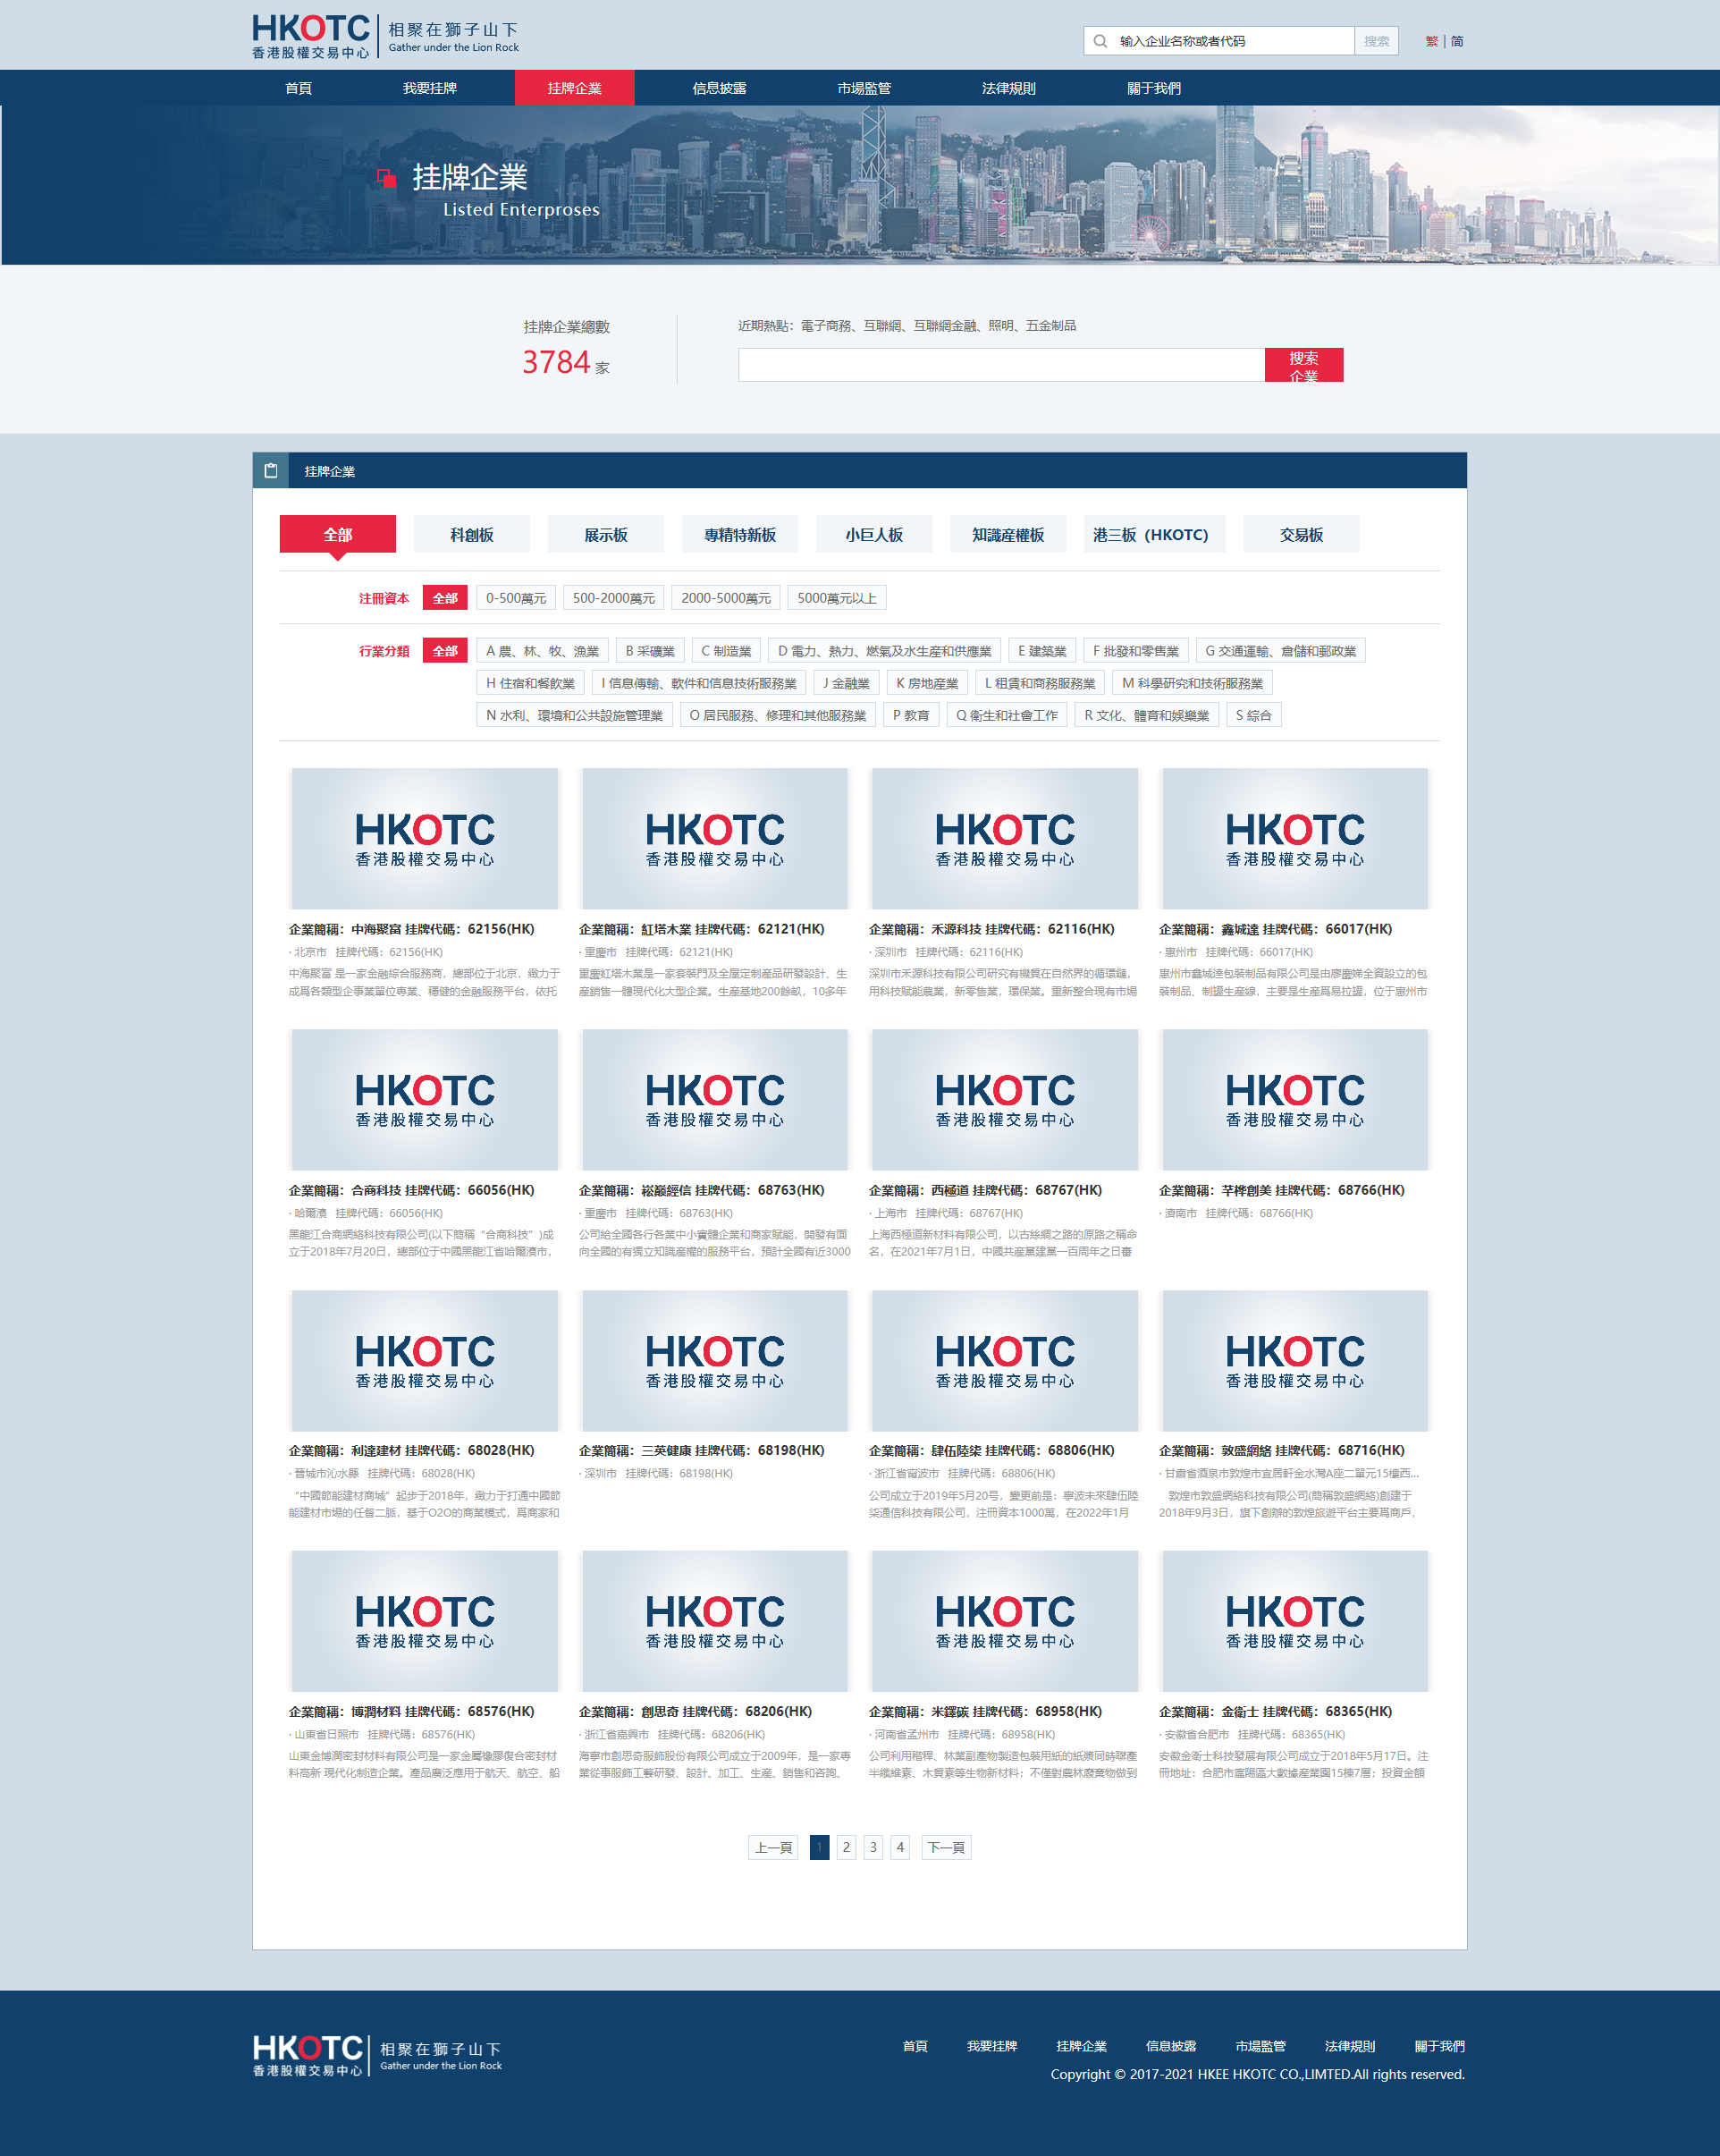The height and width of the screenshot is (2156, 1720).
Task: Open footer link 關于我們
Action: tap(1439, 2046)
